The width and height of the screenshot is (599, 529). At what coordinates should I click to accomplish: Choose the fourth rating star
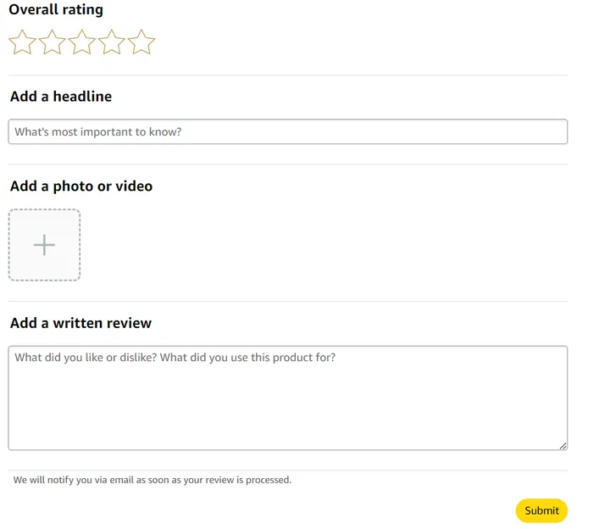pos(112,42)
